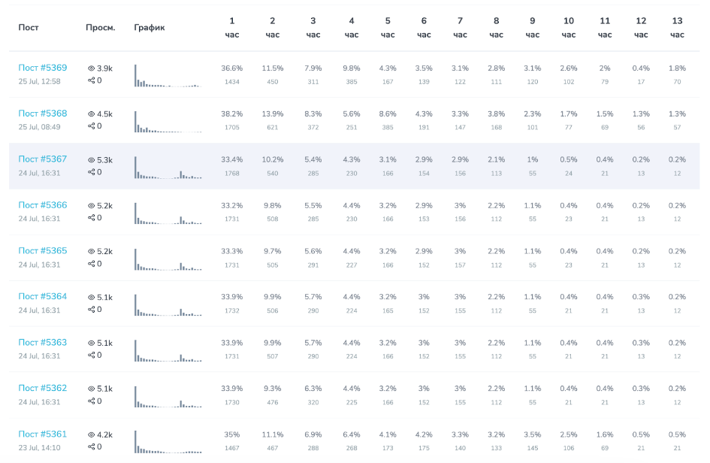
Task: Click the views eye icon for Пост #5369
Action: 91,68
